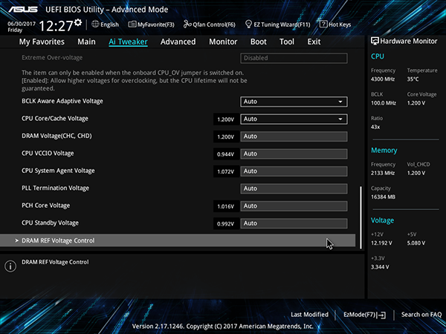Image resolution: width=446 pixels, height=334 pixels.
Task: Click the DRAM Voltage(CHC, CHD) input field
Action: pyautogui.click(x=294, y=137)
